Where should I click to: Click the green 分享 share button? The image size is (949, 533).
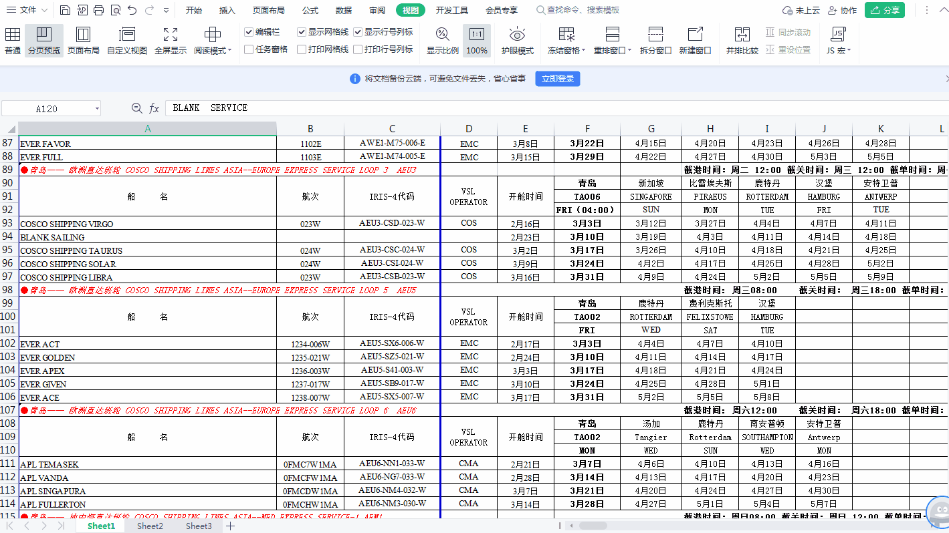(x=884, y=10)
